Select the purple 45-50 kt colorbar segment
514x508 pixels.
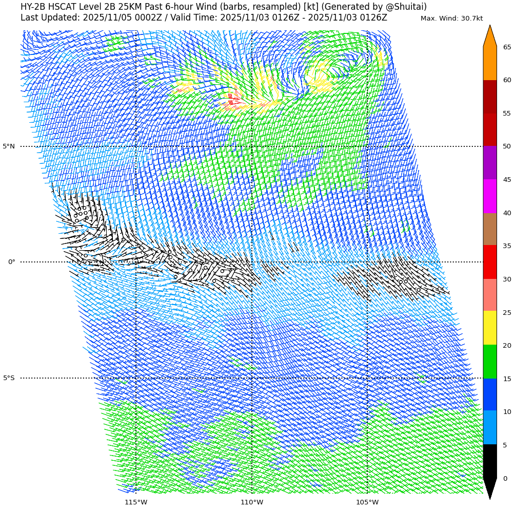point(490,162)
